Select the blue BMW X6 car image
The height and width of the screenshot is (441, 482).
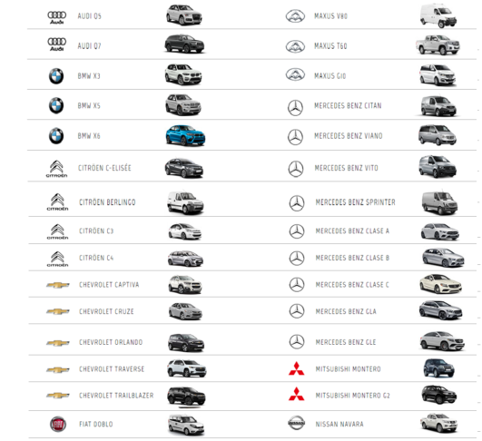[x=185, y=135]
